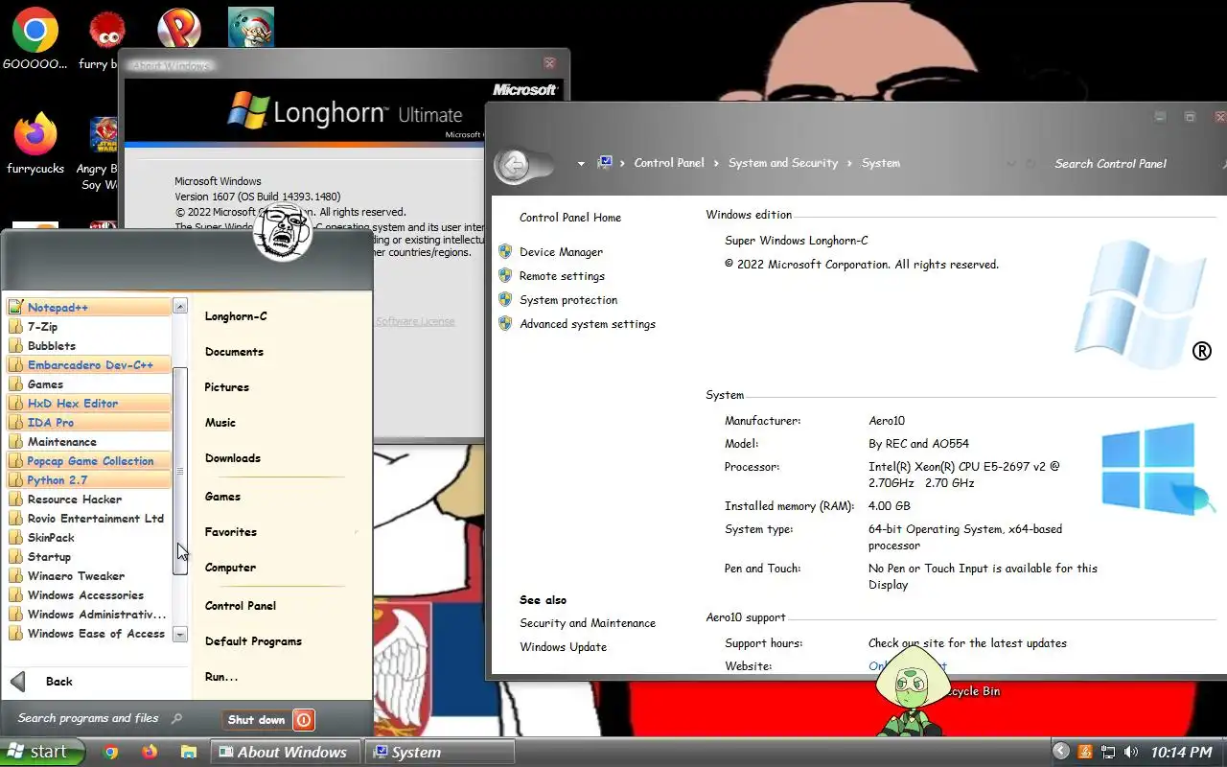
Task: Click System and Security breadcrumb
Action: coord(783,163)
